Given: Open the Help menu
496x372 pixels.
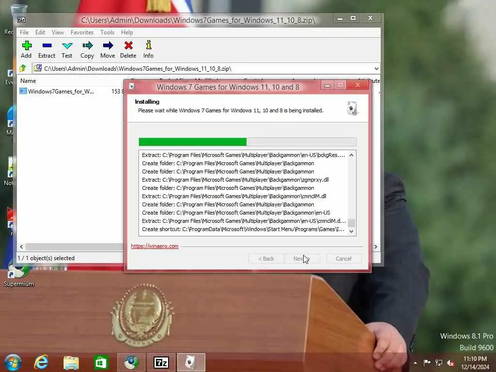Looking at the screenshot, I should [x=127, y=32].
